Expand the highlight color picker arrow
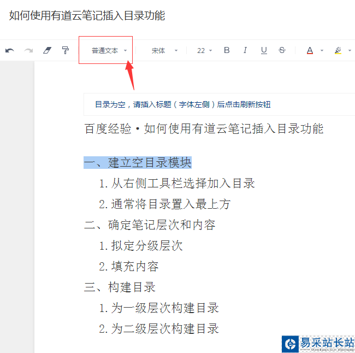The image size is (355, 353). coord(350,50)
